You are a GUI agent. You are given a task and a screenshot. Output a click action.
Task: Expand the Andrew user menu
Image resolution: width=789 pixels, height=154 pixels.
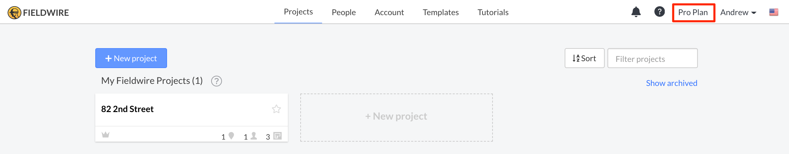click(738, 12)
